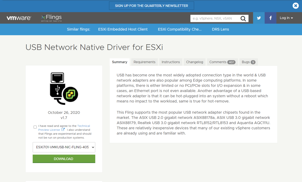This screenshot has width=302, height=182.
Task: Open the Twitter share icon
Action: click(x=259, y=18)
